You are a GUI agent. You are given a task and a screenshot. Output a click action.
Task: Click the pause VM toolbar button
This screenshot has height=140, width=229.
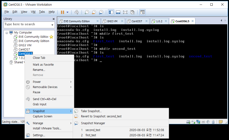click(62, 12)
